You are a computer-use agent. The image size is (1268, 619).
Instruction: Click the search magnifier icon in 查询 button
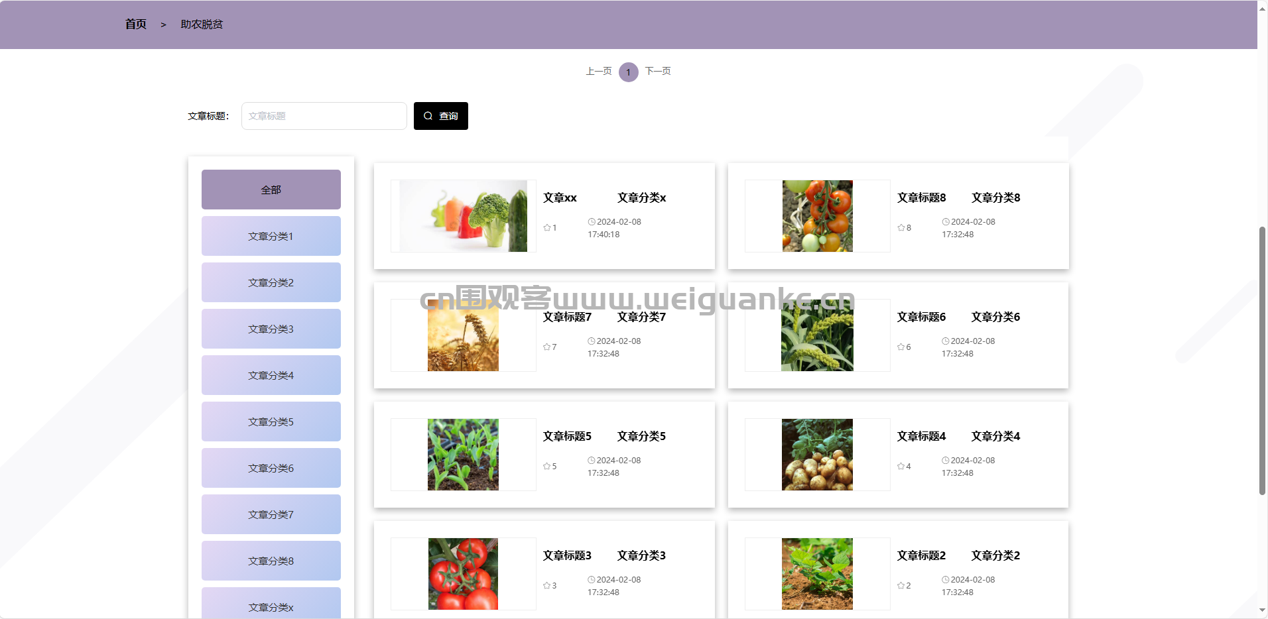click(428, 116)
